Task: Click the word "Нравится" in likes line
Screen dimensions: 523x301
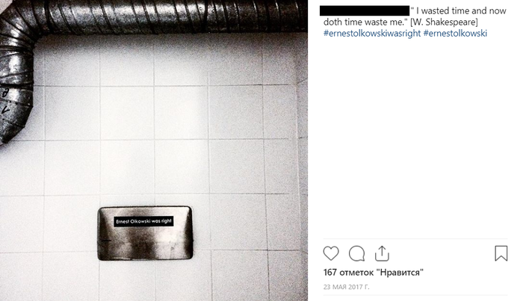Action: 400,273
